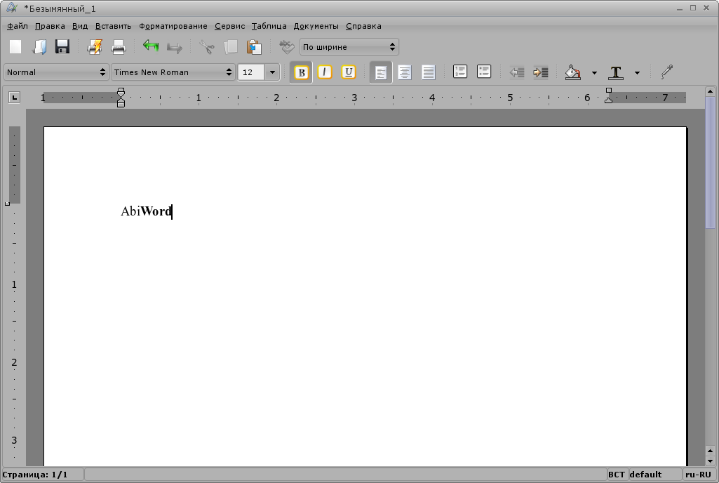
Task: Create a new blank document
Action: coord(15,47)
